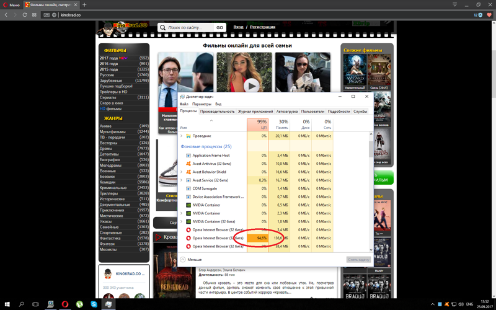The image size is (496, 310).
Task: Select the first NVIDIA Container icon
Action: [188, 205]
